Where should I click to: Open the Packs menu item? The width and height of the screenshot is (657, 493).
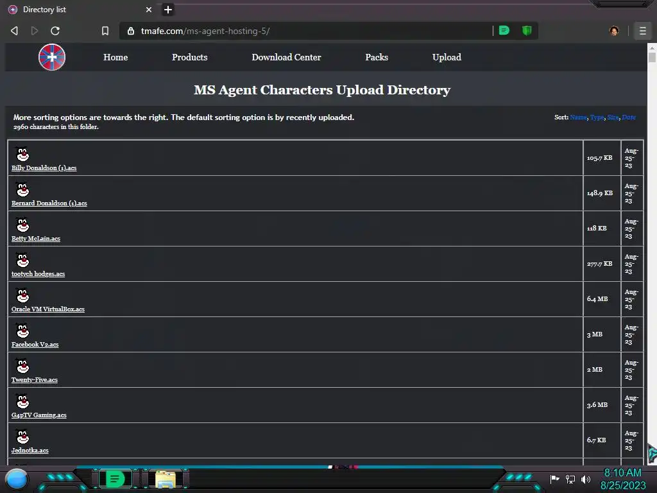(x=376, y=57)
